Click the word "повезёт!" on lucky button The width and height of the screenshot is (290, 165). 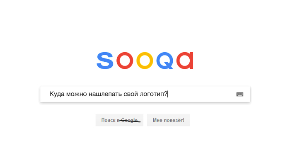point(174,120)
